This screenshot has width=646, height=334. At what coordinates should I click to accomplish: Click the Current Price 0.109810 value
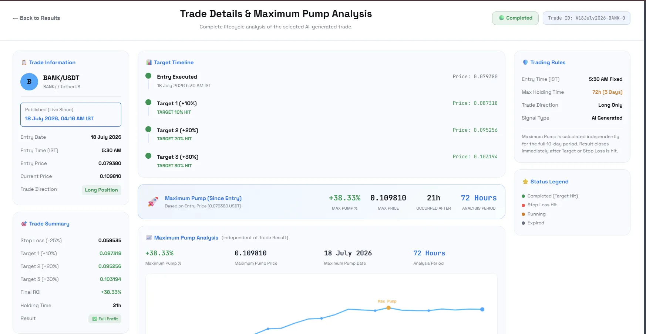[x=110, y=176]
